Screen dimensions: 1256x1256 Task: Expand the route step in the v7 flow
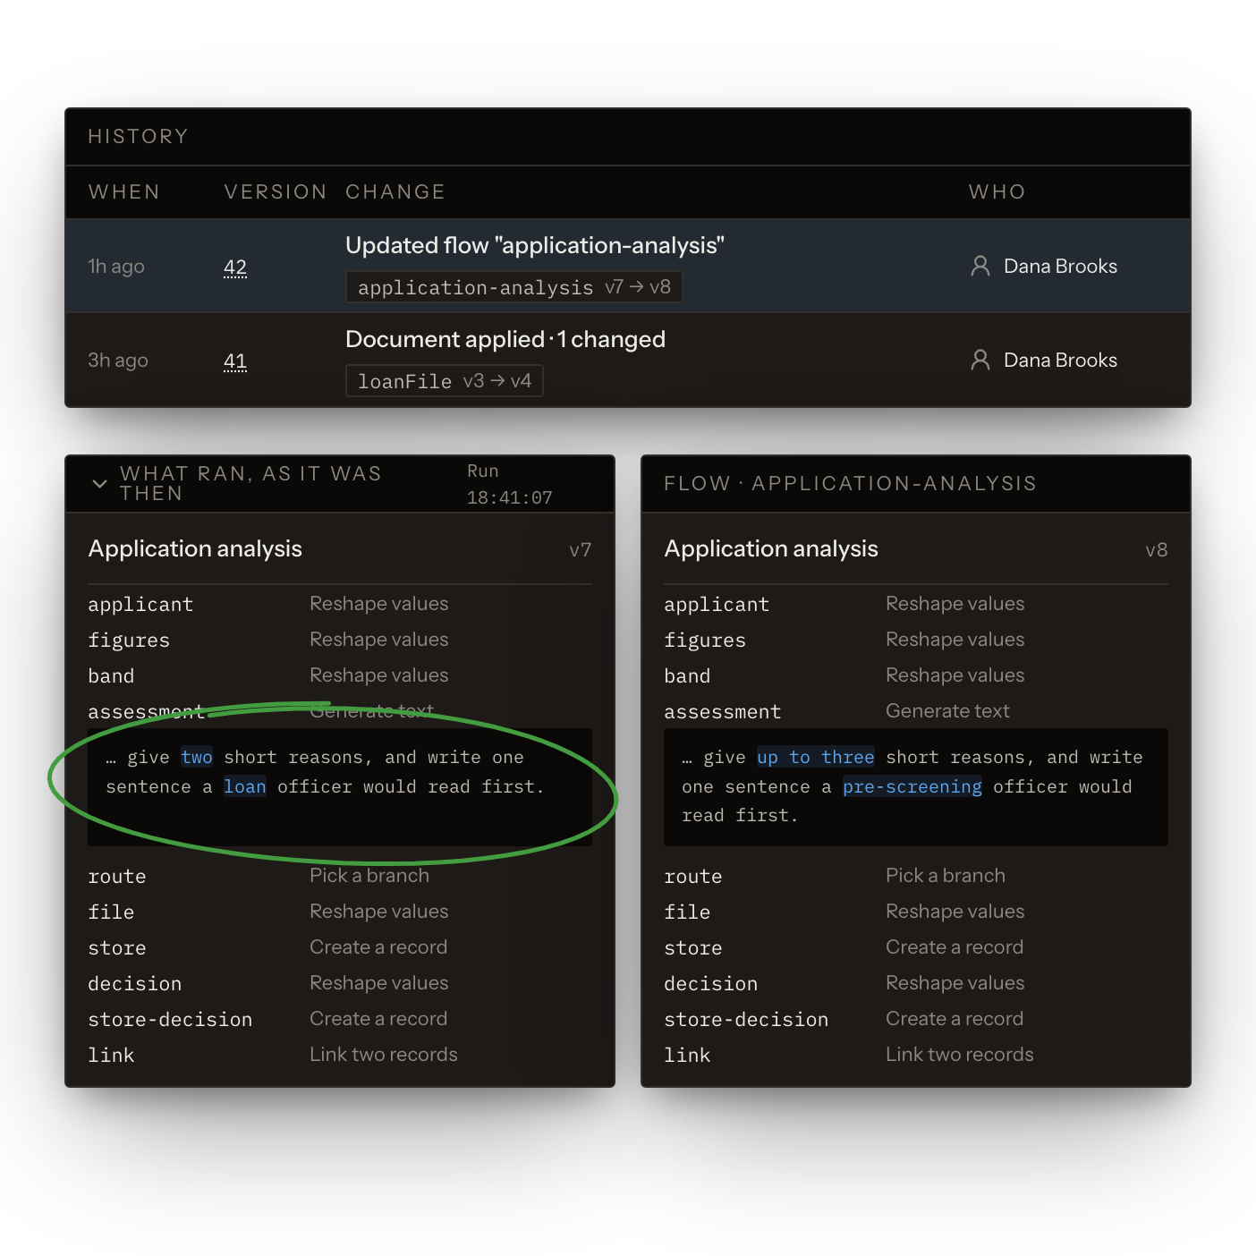click(x=340, y=876)
